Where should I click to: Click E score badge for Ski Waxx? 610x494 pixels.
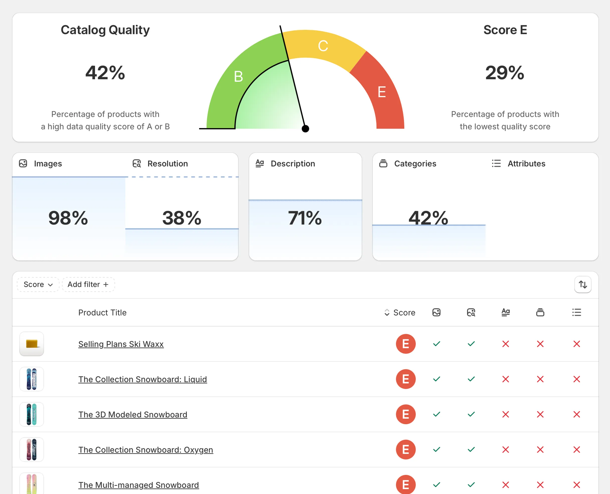coord(405,344)
